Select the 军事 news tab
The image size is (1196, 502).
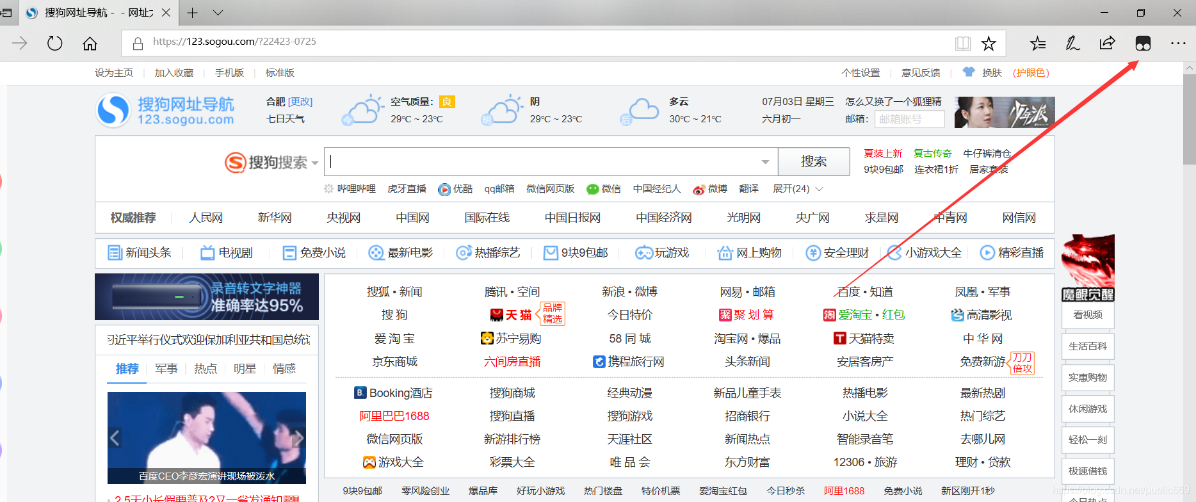point(166,369)
